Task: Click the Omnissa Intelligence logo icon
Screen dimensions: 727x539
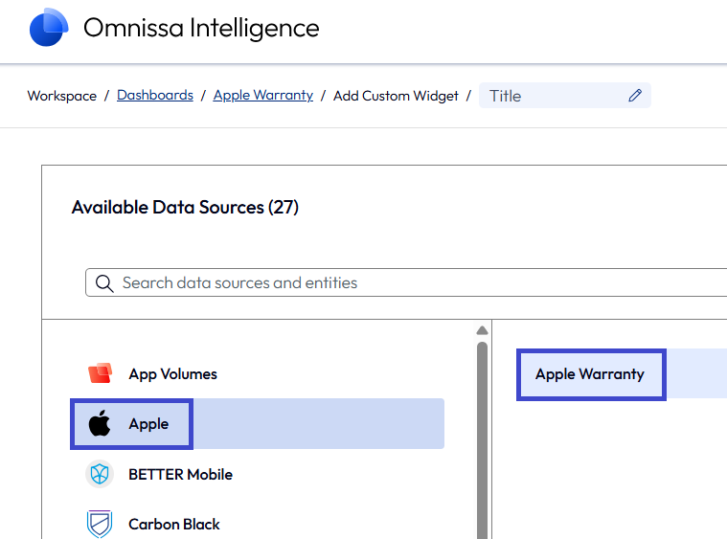Action: [49, 28]
